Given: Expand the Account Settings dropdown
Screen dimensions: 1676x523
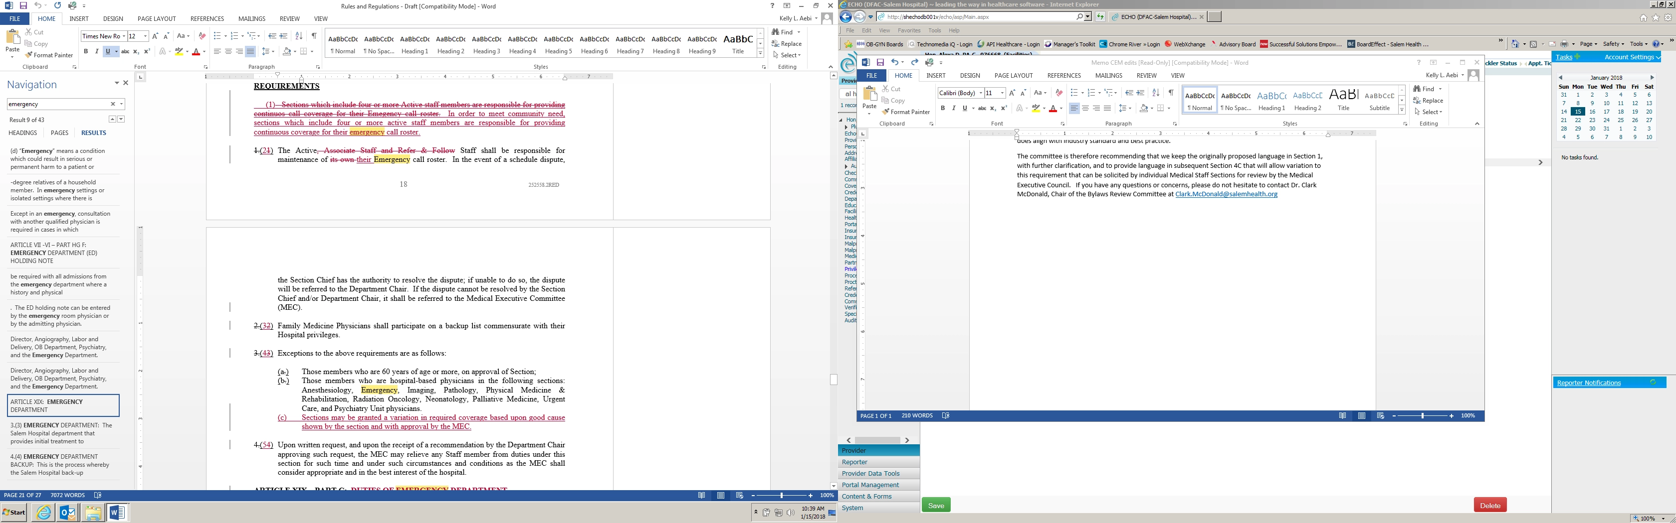Looking at the screenshot, I should [x=1658, y=57].
